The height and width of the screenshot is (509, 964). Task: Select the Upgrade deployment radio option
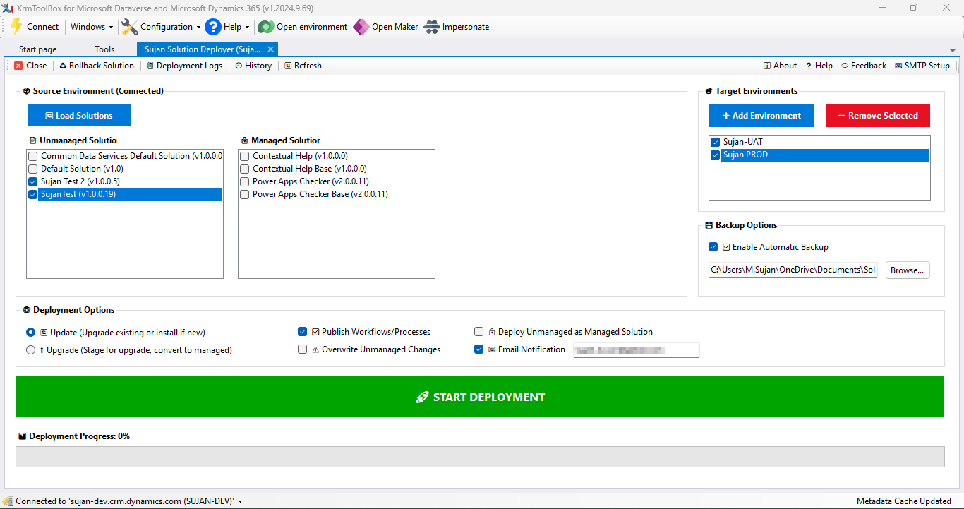point(30,349)
